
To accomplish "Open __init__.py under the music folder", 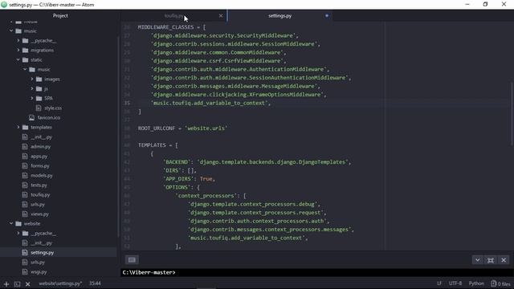I will click(x=41, y=137).
